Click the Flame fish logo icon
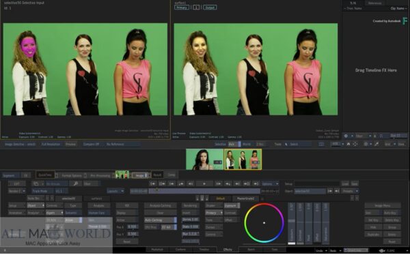Viewport: 410px width, 255px height. point(382,250)
